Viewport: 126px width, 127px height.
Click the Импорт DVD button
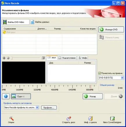pyautogui.click(x=111, y=29)
